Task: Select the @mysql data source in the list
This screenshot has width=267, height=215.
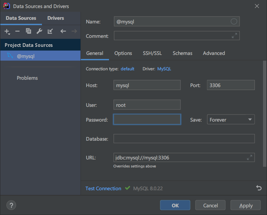Action: tap(40, 56)
